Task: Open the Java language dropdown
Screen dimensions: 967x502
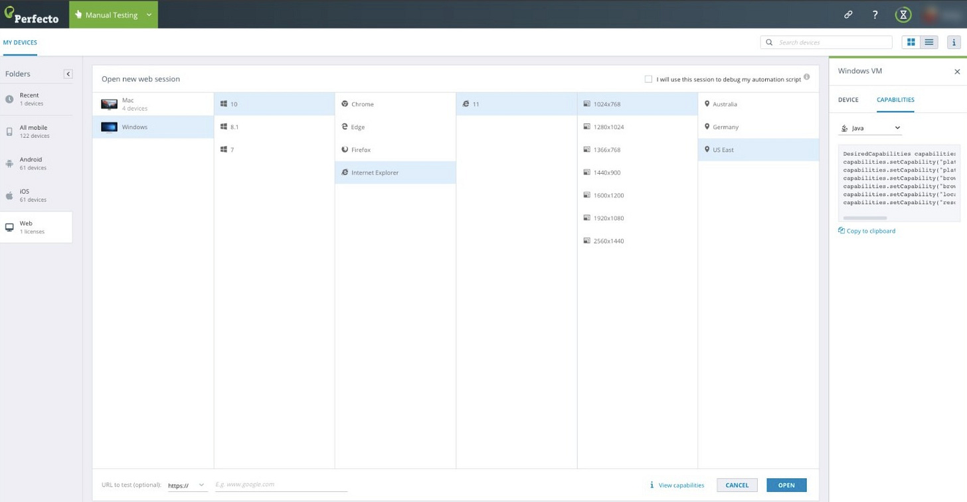Action: (871, 128)
